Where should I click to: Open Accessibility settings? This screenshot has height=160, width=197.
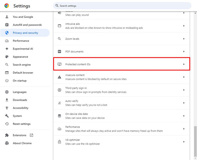tap(25, 108)
